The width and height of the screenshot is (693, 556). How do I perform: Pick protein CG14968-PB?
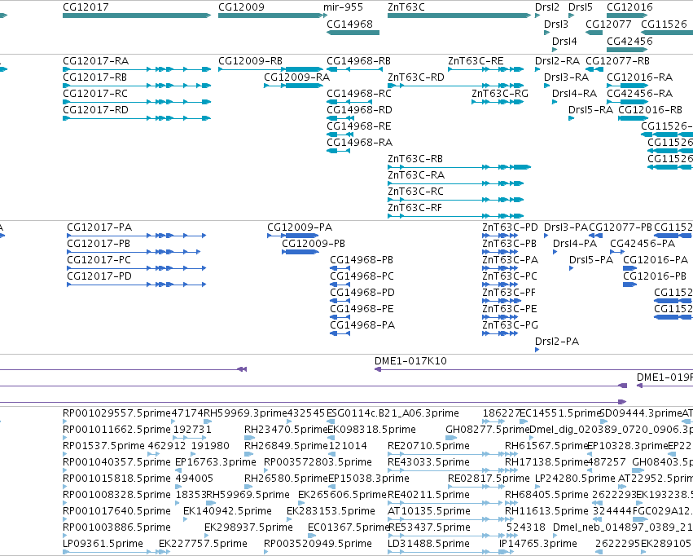tap(362, 259)
